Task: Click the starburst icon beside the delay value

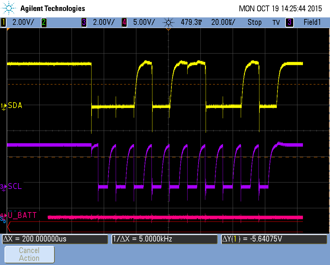Action: click(168, 22)
